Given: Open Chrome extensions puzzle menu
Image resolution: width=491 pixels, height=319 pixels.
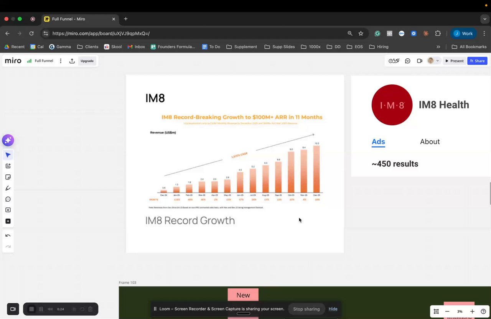Looking at the screenshot, I should [x=438, y=33].
